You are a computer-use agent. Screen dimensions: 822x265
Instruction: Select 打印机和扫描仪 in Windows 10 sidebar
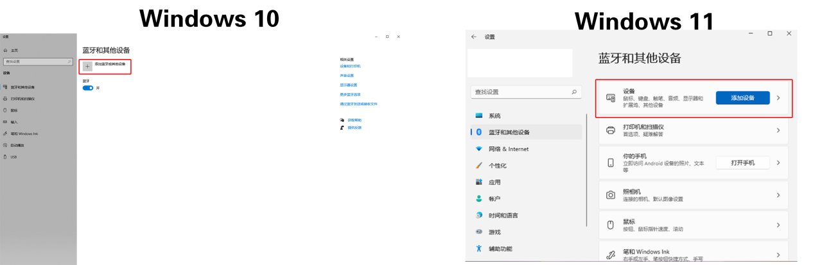tap(22, 99)
